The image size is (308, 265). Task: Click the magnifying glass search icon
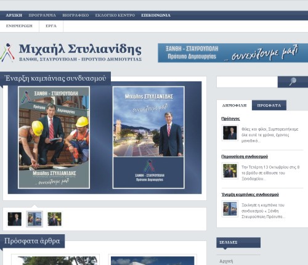click(x=293, y=82)
